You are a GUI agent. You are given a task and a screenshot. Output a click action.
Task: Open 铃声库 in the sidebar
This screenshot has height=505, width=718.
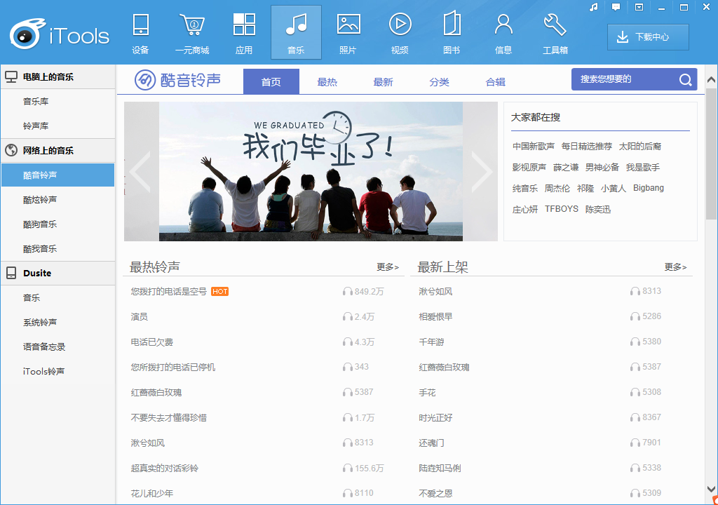[x=57, y=126]
